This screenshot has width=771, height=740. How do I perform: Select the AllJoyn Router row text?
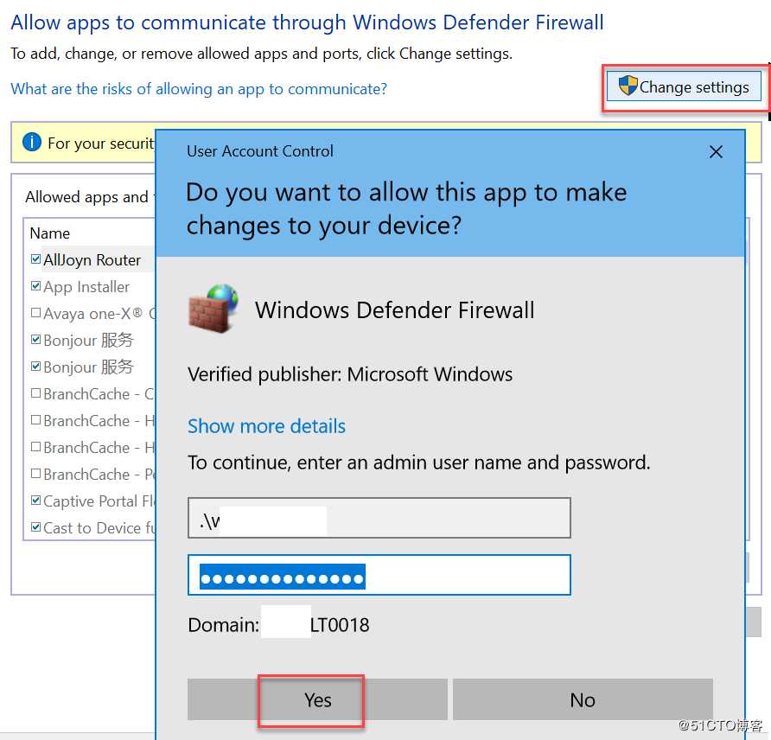(92, 259)
